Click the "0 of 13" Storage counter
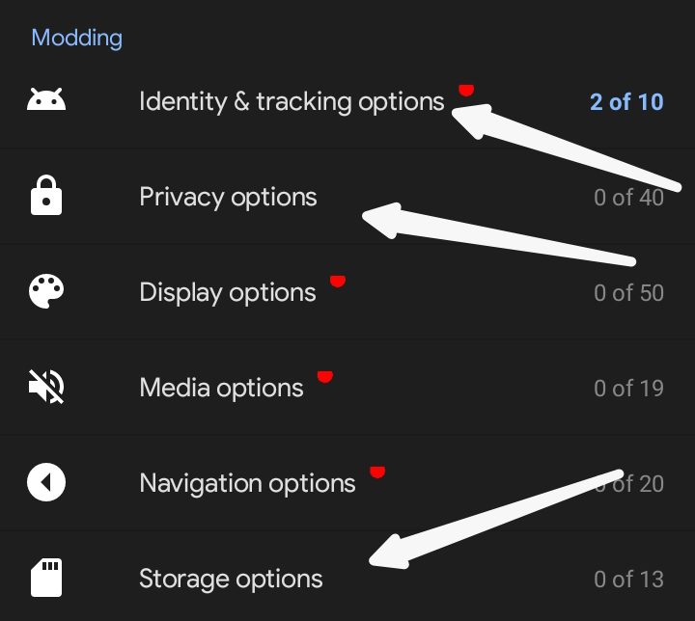The height and width of the screenshot is (621, 695). (x=628, y=579)
